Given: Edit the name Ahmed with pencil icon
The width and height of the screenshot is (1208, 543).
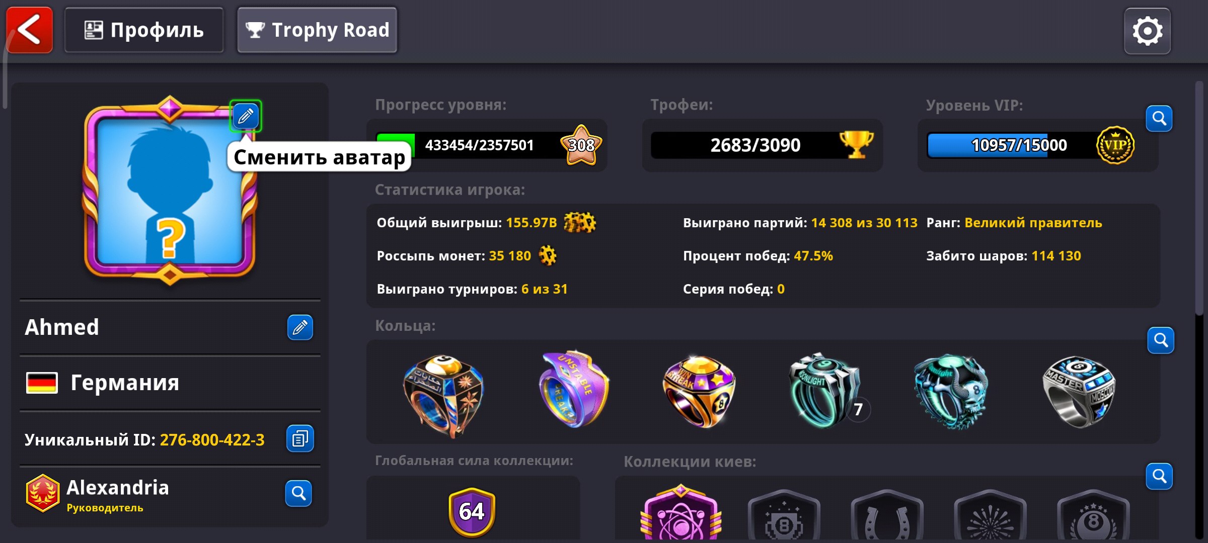Looking at the screenshot, I should 300,328.
